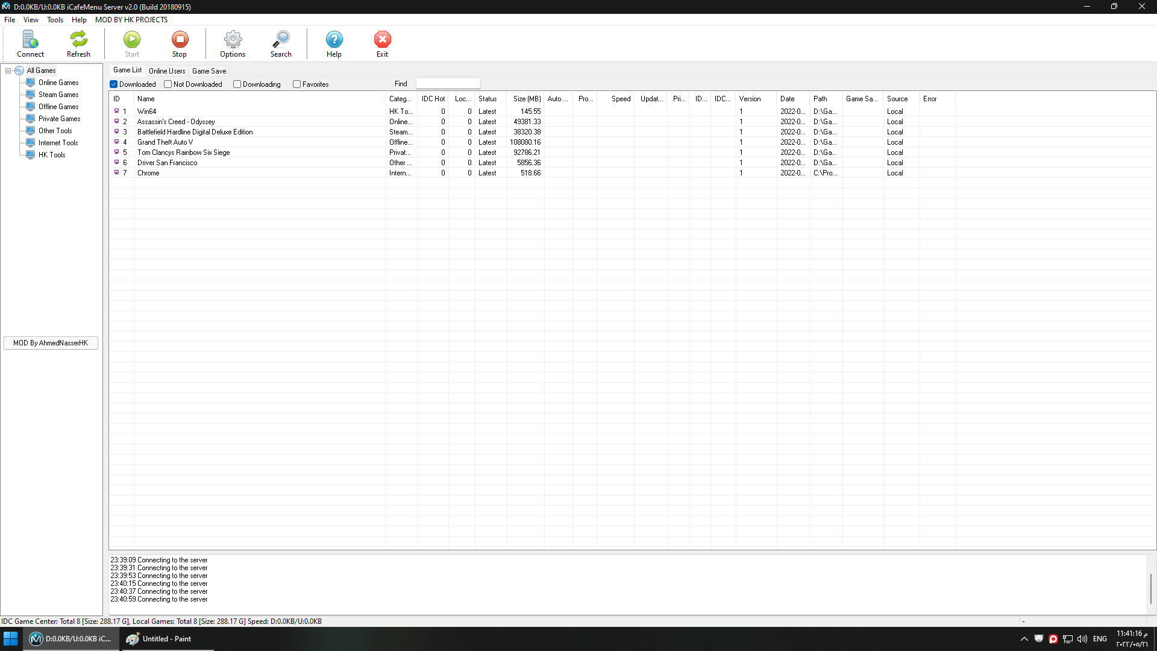Click the red Exit icon
Viewport: 1157px width, 651px height.
[382, 40]
